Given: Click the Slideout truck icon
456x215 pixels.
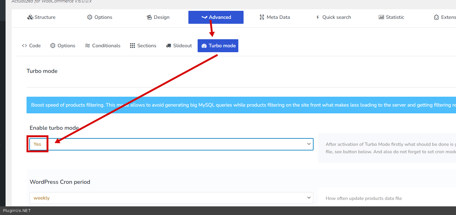Looking at the screenshot, I should pyautogui.click(x=169, y=46).
